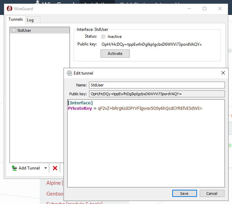232x204 pixels.
Task: Save the tunnel configuration
Action: (184, 193)
